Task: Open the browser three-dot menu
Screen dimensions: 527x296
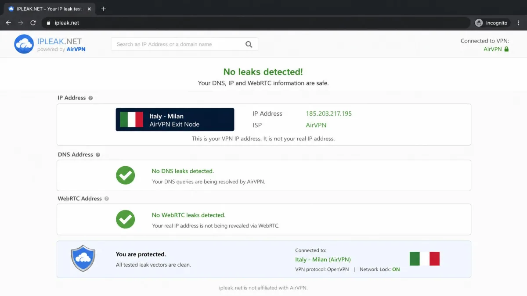Action: point(518,23)
